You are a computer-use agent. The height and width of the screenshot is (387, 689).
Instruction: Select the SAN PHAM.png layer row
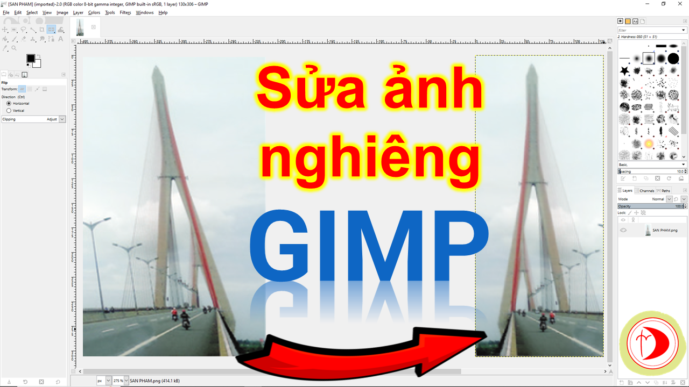[652, 230]
